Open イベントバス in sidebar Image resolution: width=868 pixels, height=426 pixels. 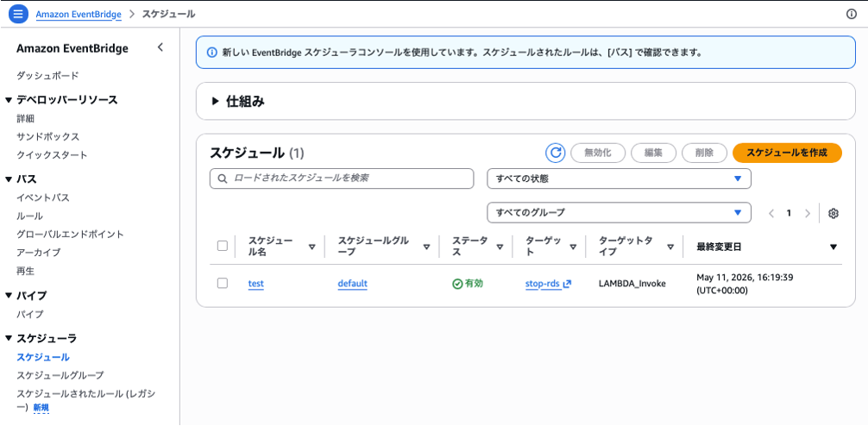tap(43, 197)
